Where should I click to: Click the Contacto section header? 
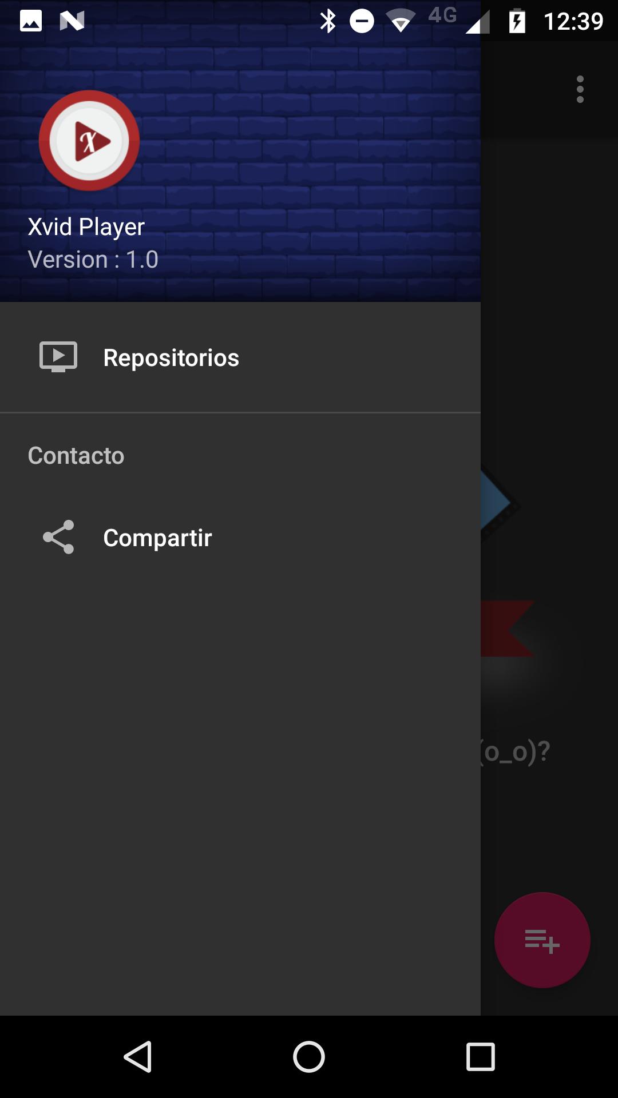click(x=76, y=456)
